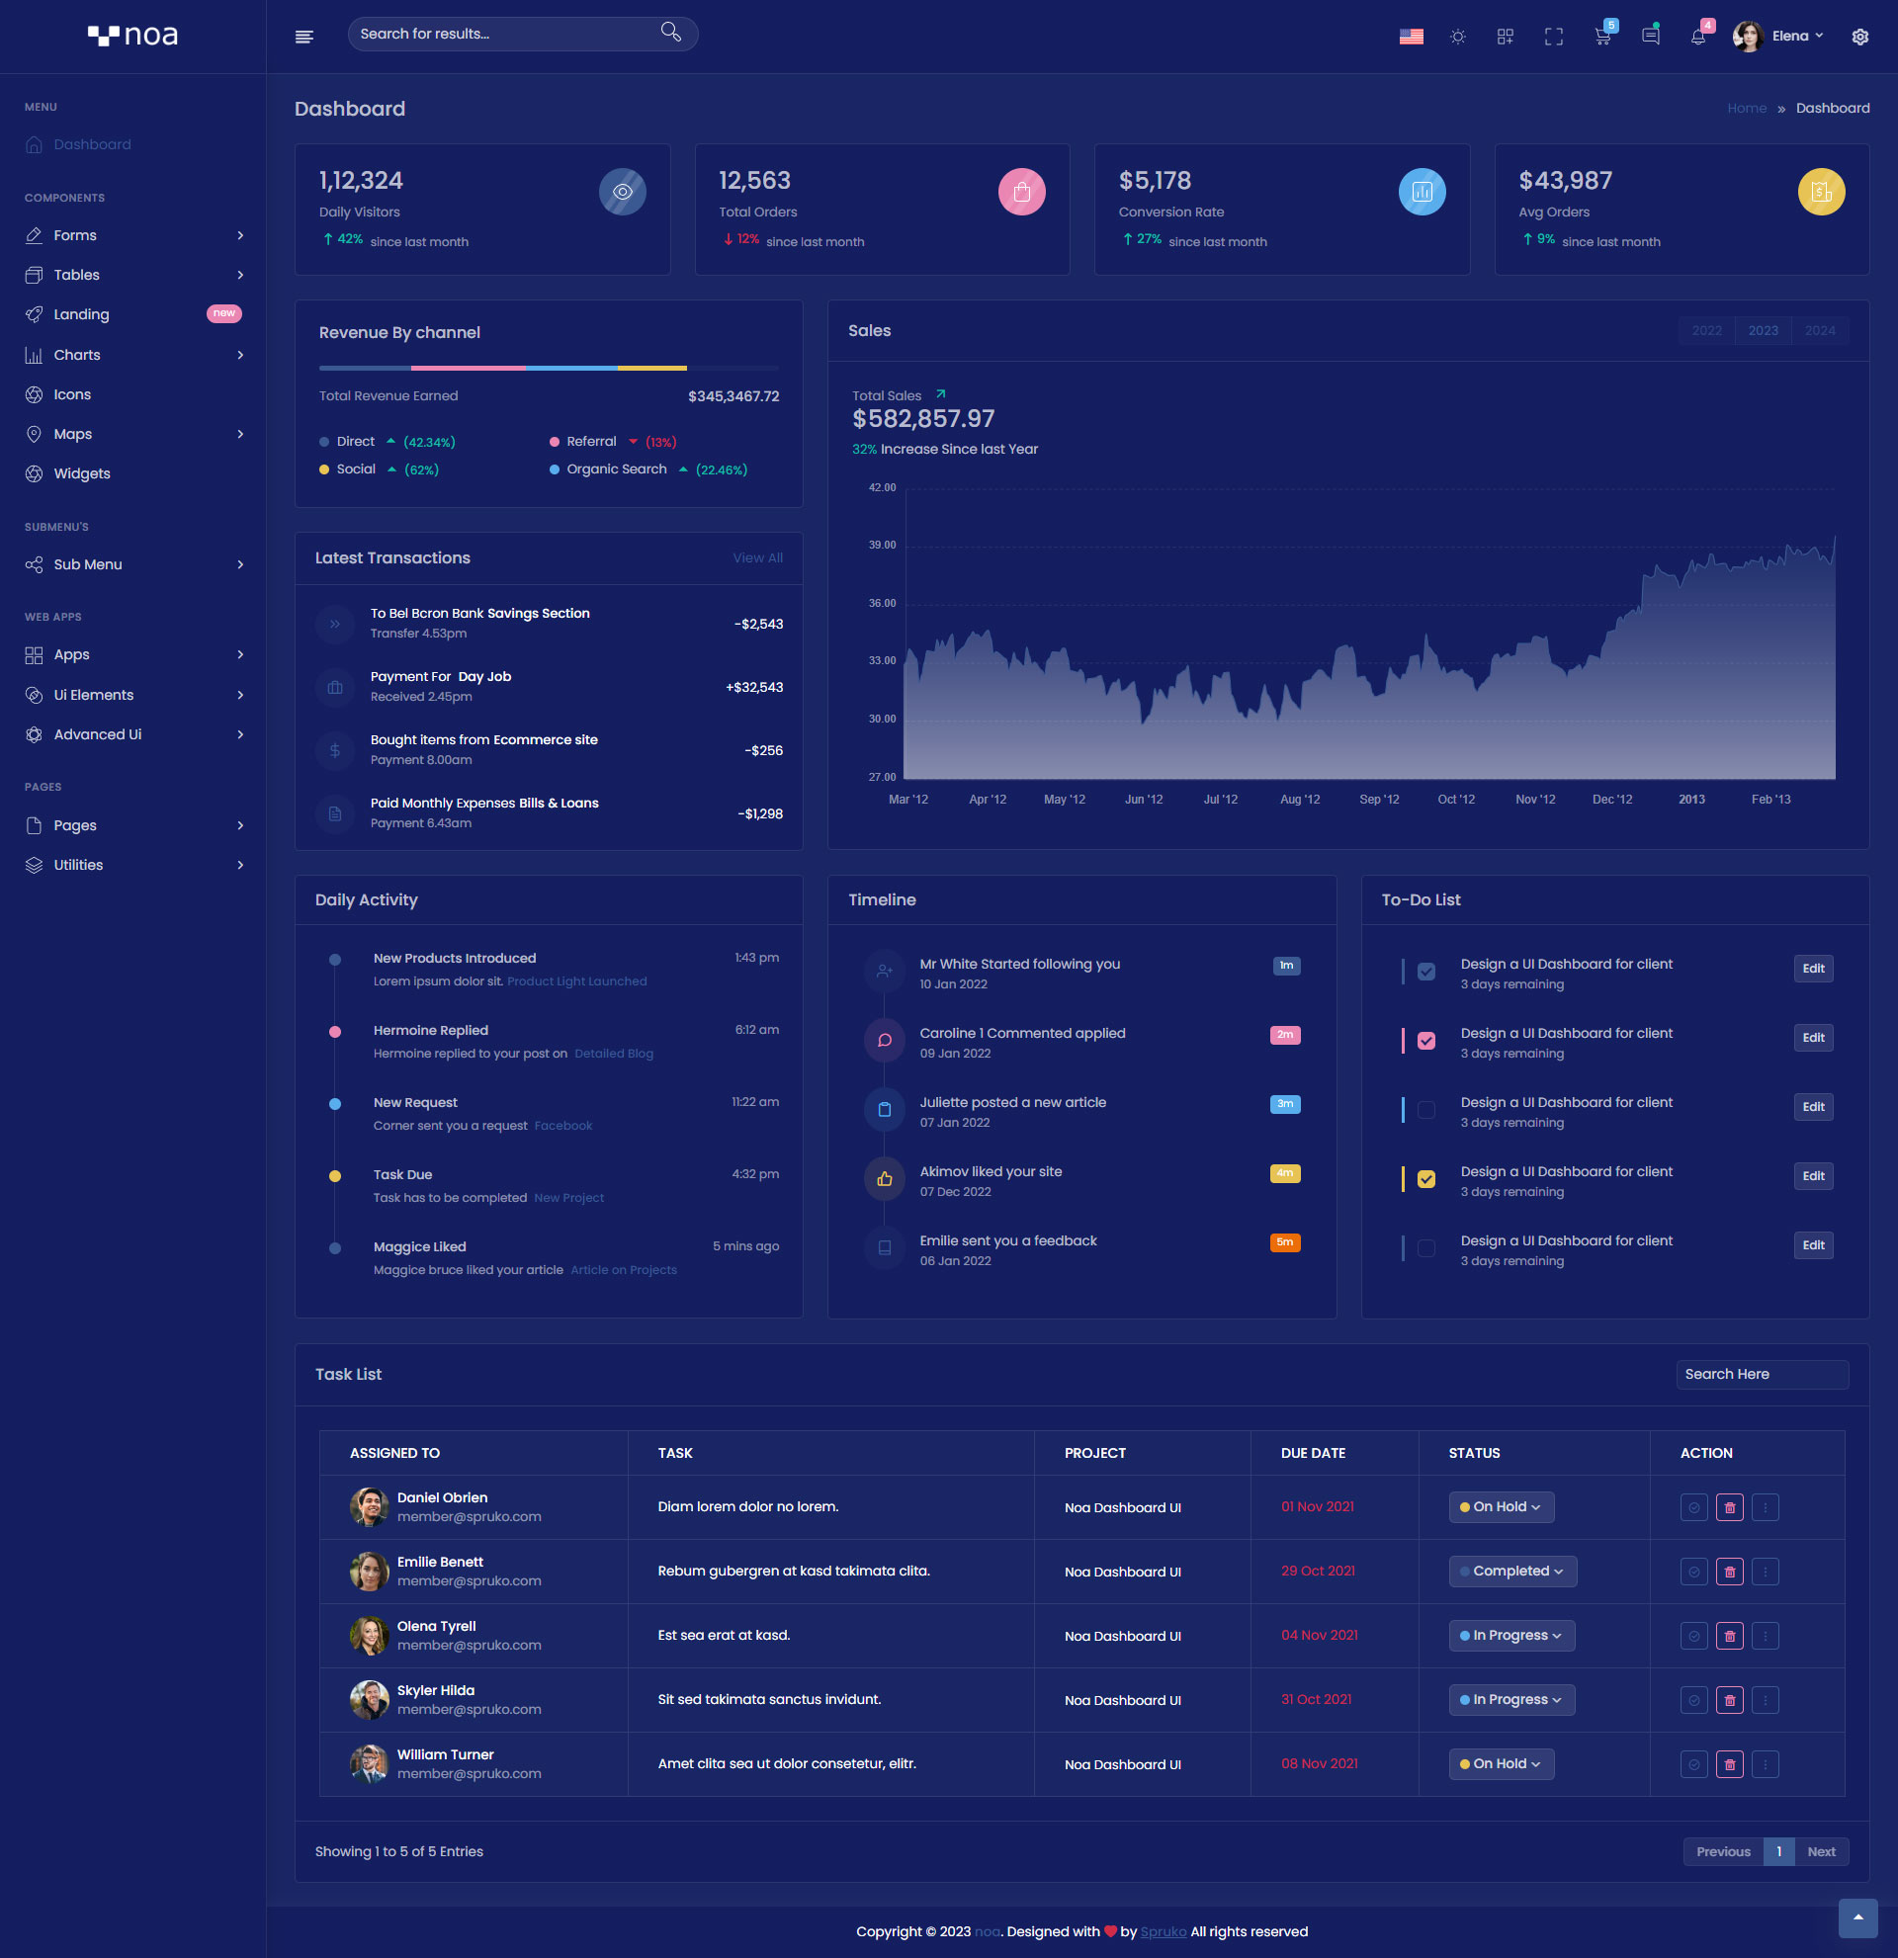1898x1958 pixels.
Task: Open Daniel Obrien's On Hold status dropdown
Action: (1501, 1506)
